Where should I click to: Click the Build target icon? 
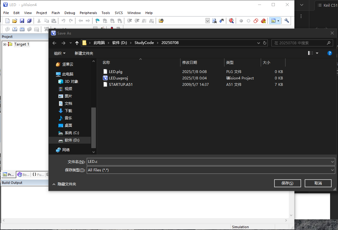[x=14, y=29]
